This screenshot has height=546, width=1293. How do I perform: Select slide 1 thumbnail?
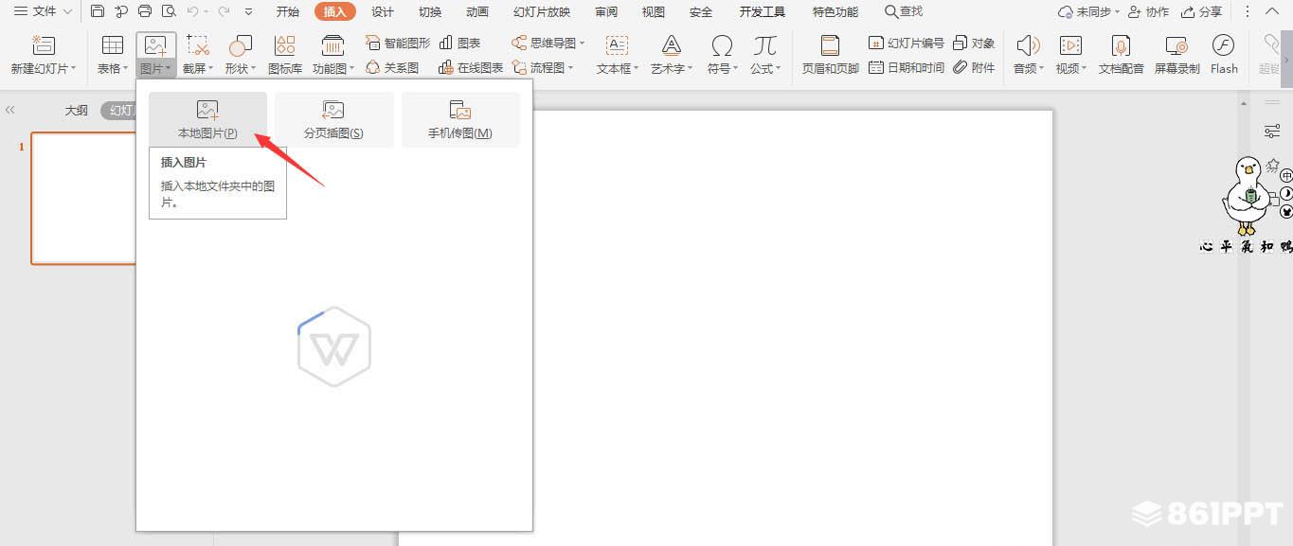(83, 198)
